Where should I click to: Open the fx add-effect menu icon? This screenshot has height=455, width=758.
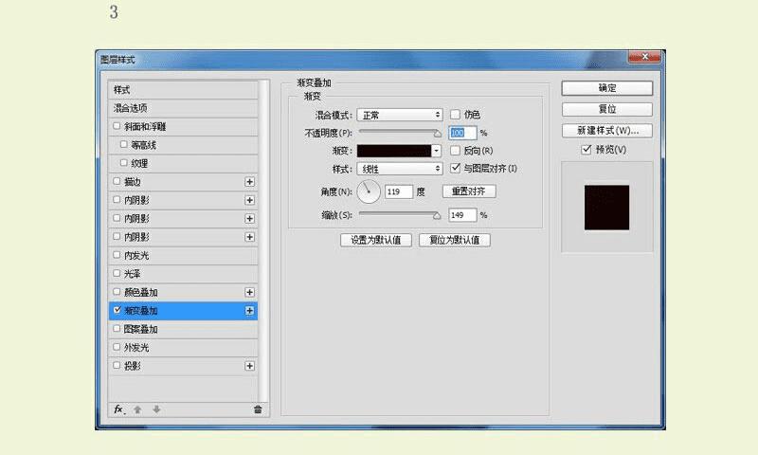[x=119, y=409]
